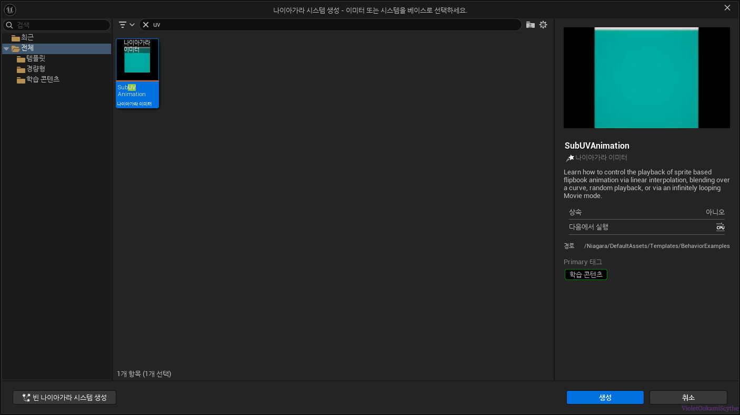Clear the uv search text
This screenshot has height=415, width=740.
click(x=146, y=25)
